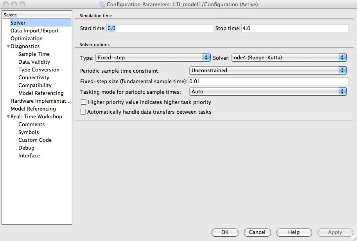Screen dimensions: 357x241
Task: Select Hardware Implementation in the sidebar
Action: pyautogui.click(x=40, y=101)
